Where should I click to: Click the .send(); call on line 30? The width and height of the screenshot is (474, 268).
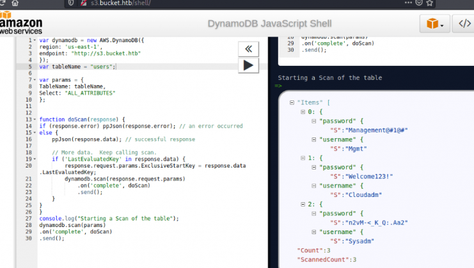pyautogui.click(x=52, y=239)
